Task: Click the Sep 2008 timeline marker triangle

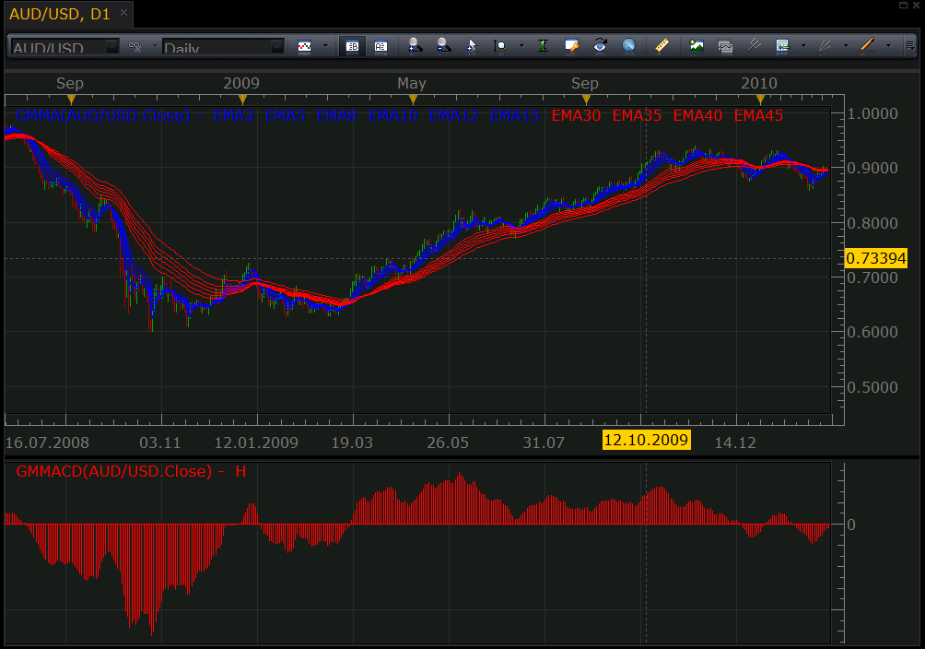Action: click(x=71, y=100)
